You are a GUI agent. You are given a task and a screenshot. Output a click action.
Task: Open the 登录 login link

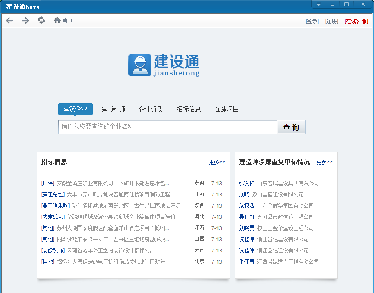pos(312,21)
